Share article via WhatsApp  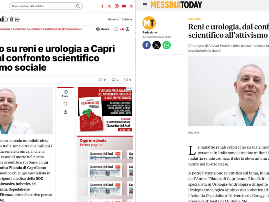click(x=166, y=45)
